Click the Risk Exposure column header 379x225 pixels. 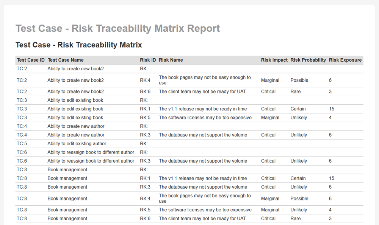[345, 60]
